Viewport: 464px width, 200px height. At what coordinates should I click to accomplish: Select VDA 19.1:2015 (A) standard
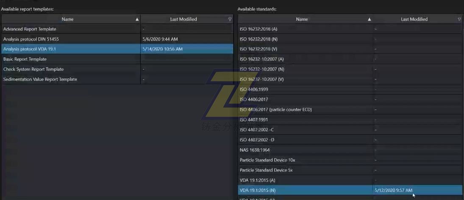point(257,181)
